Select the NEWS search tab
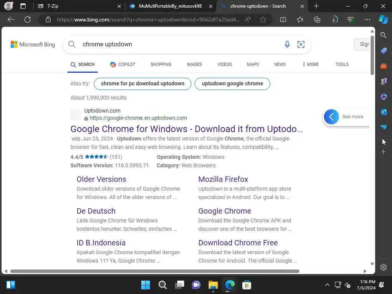 click(x=279, y=64)
